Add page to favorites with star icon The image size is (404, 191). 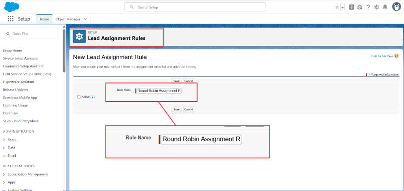[337, 7]
